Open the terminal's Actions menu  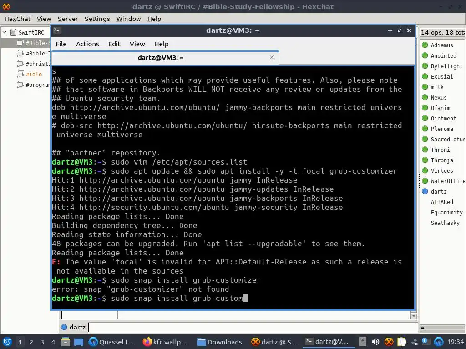[87, 44]
